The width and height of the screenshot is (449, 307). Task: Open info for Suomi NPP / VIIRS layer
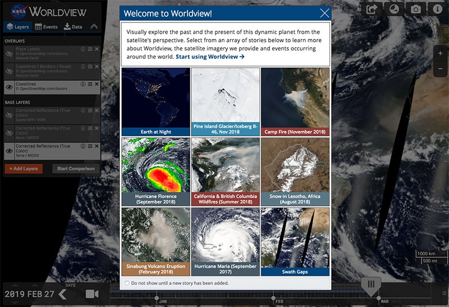(x=83, y=110)
